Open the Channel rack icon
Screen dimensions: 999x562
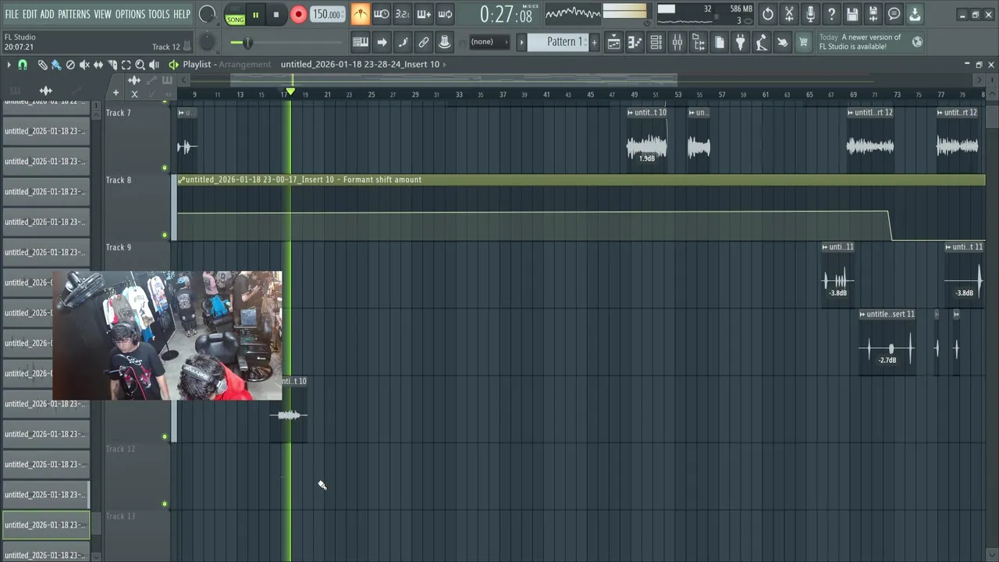click(656, 43)
